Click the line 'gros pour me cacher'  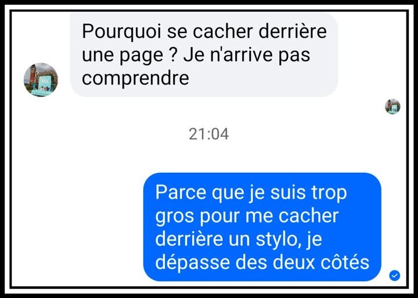[247, 216]
